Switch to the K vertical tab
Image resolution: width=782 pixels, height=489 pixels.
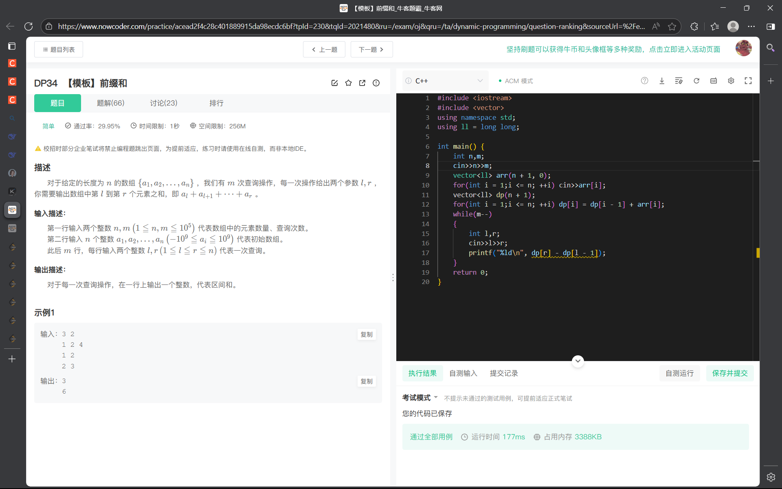(x=12, y=191)
